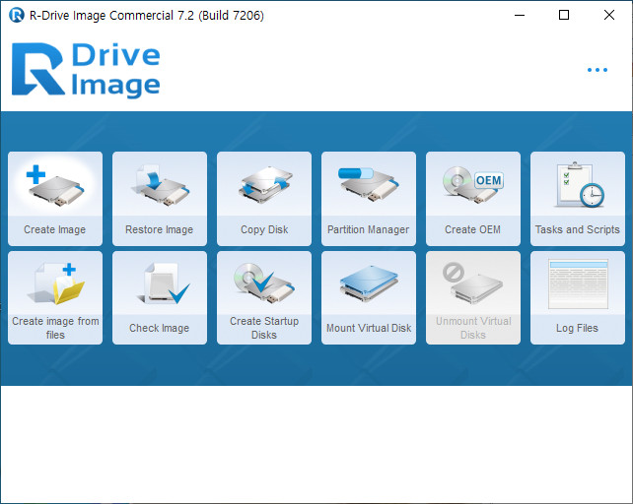
Task: Click the Unmount Virtual Disks tile
Action: coord(473,297)
